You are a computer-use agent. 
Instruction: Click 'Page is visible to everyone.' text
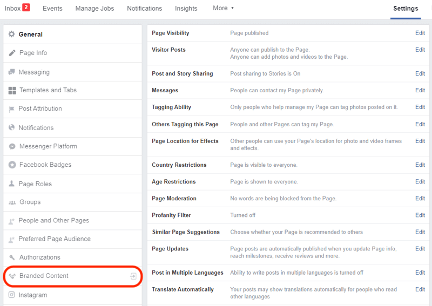(264, 165)
